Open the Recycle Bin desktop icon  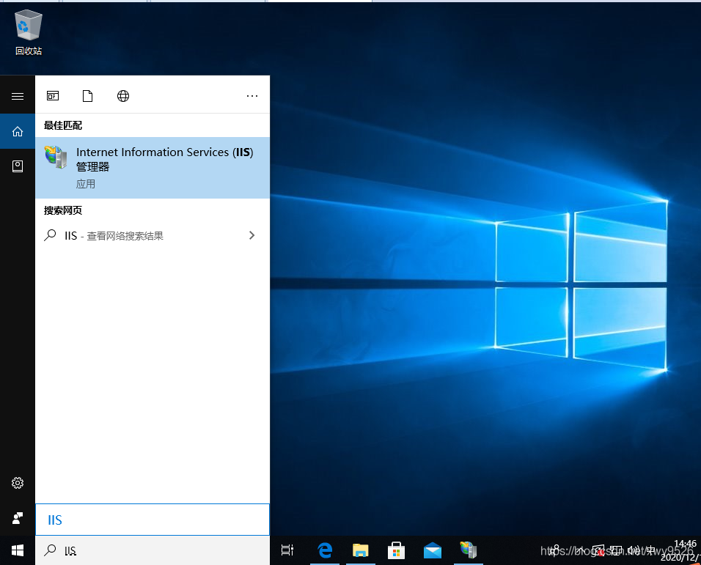point(28,32)
